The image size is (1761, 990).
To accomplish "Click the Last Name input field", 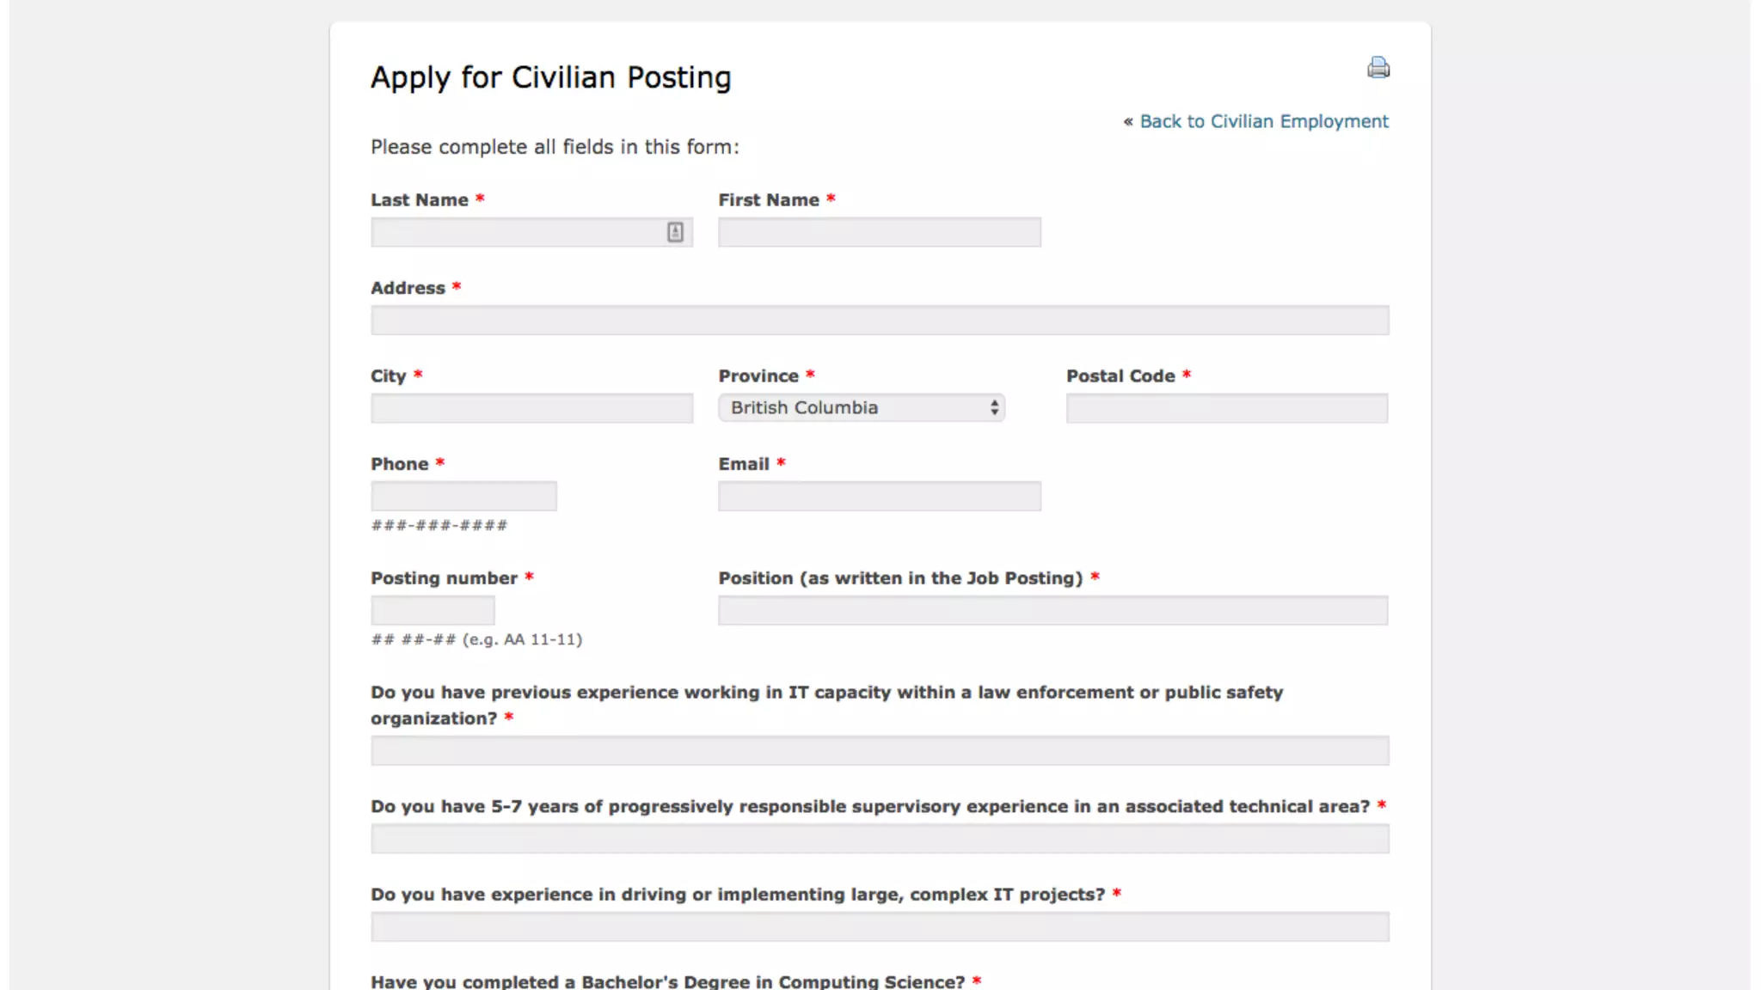I will tap(516, 232).
